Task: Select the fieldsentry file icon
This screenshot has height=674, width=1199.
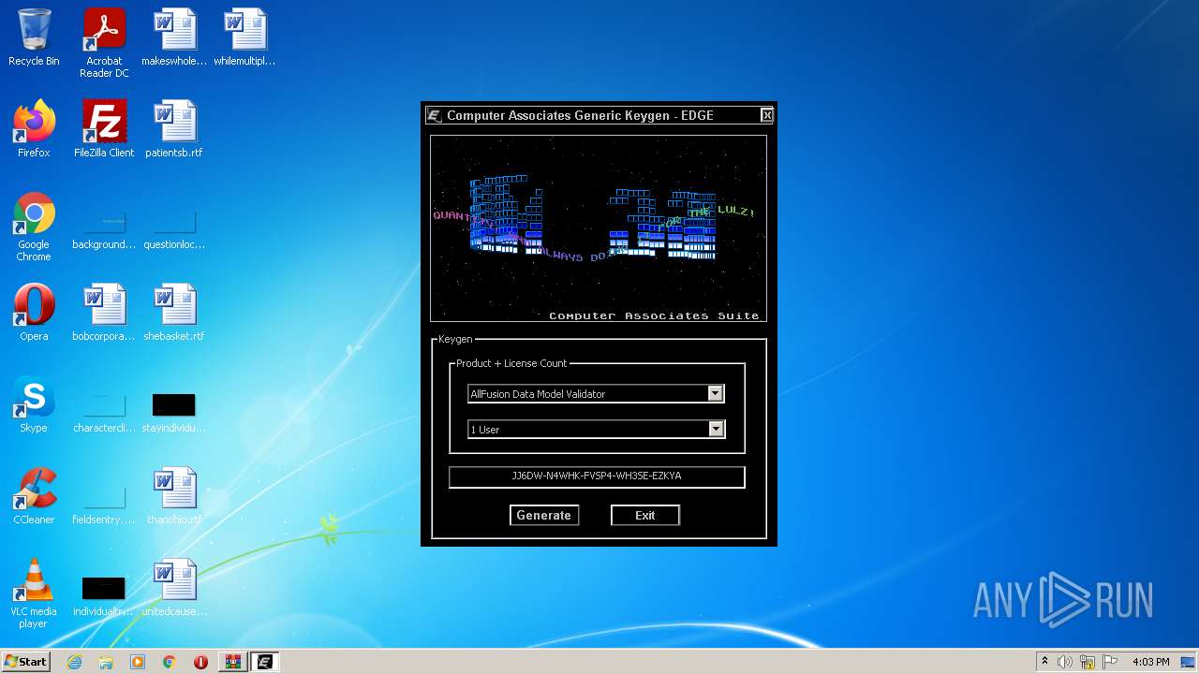Action: tap(104, 505)
